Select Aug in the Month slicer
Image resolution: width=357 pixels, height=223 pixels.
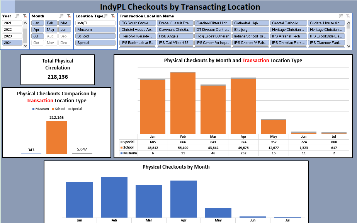coord(50,36)
